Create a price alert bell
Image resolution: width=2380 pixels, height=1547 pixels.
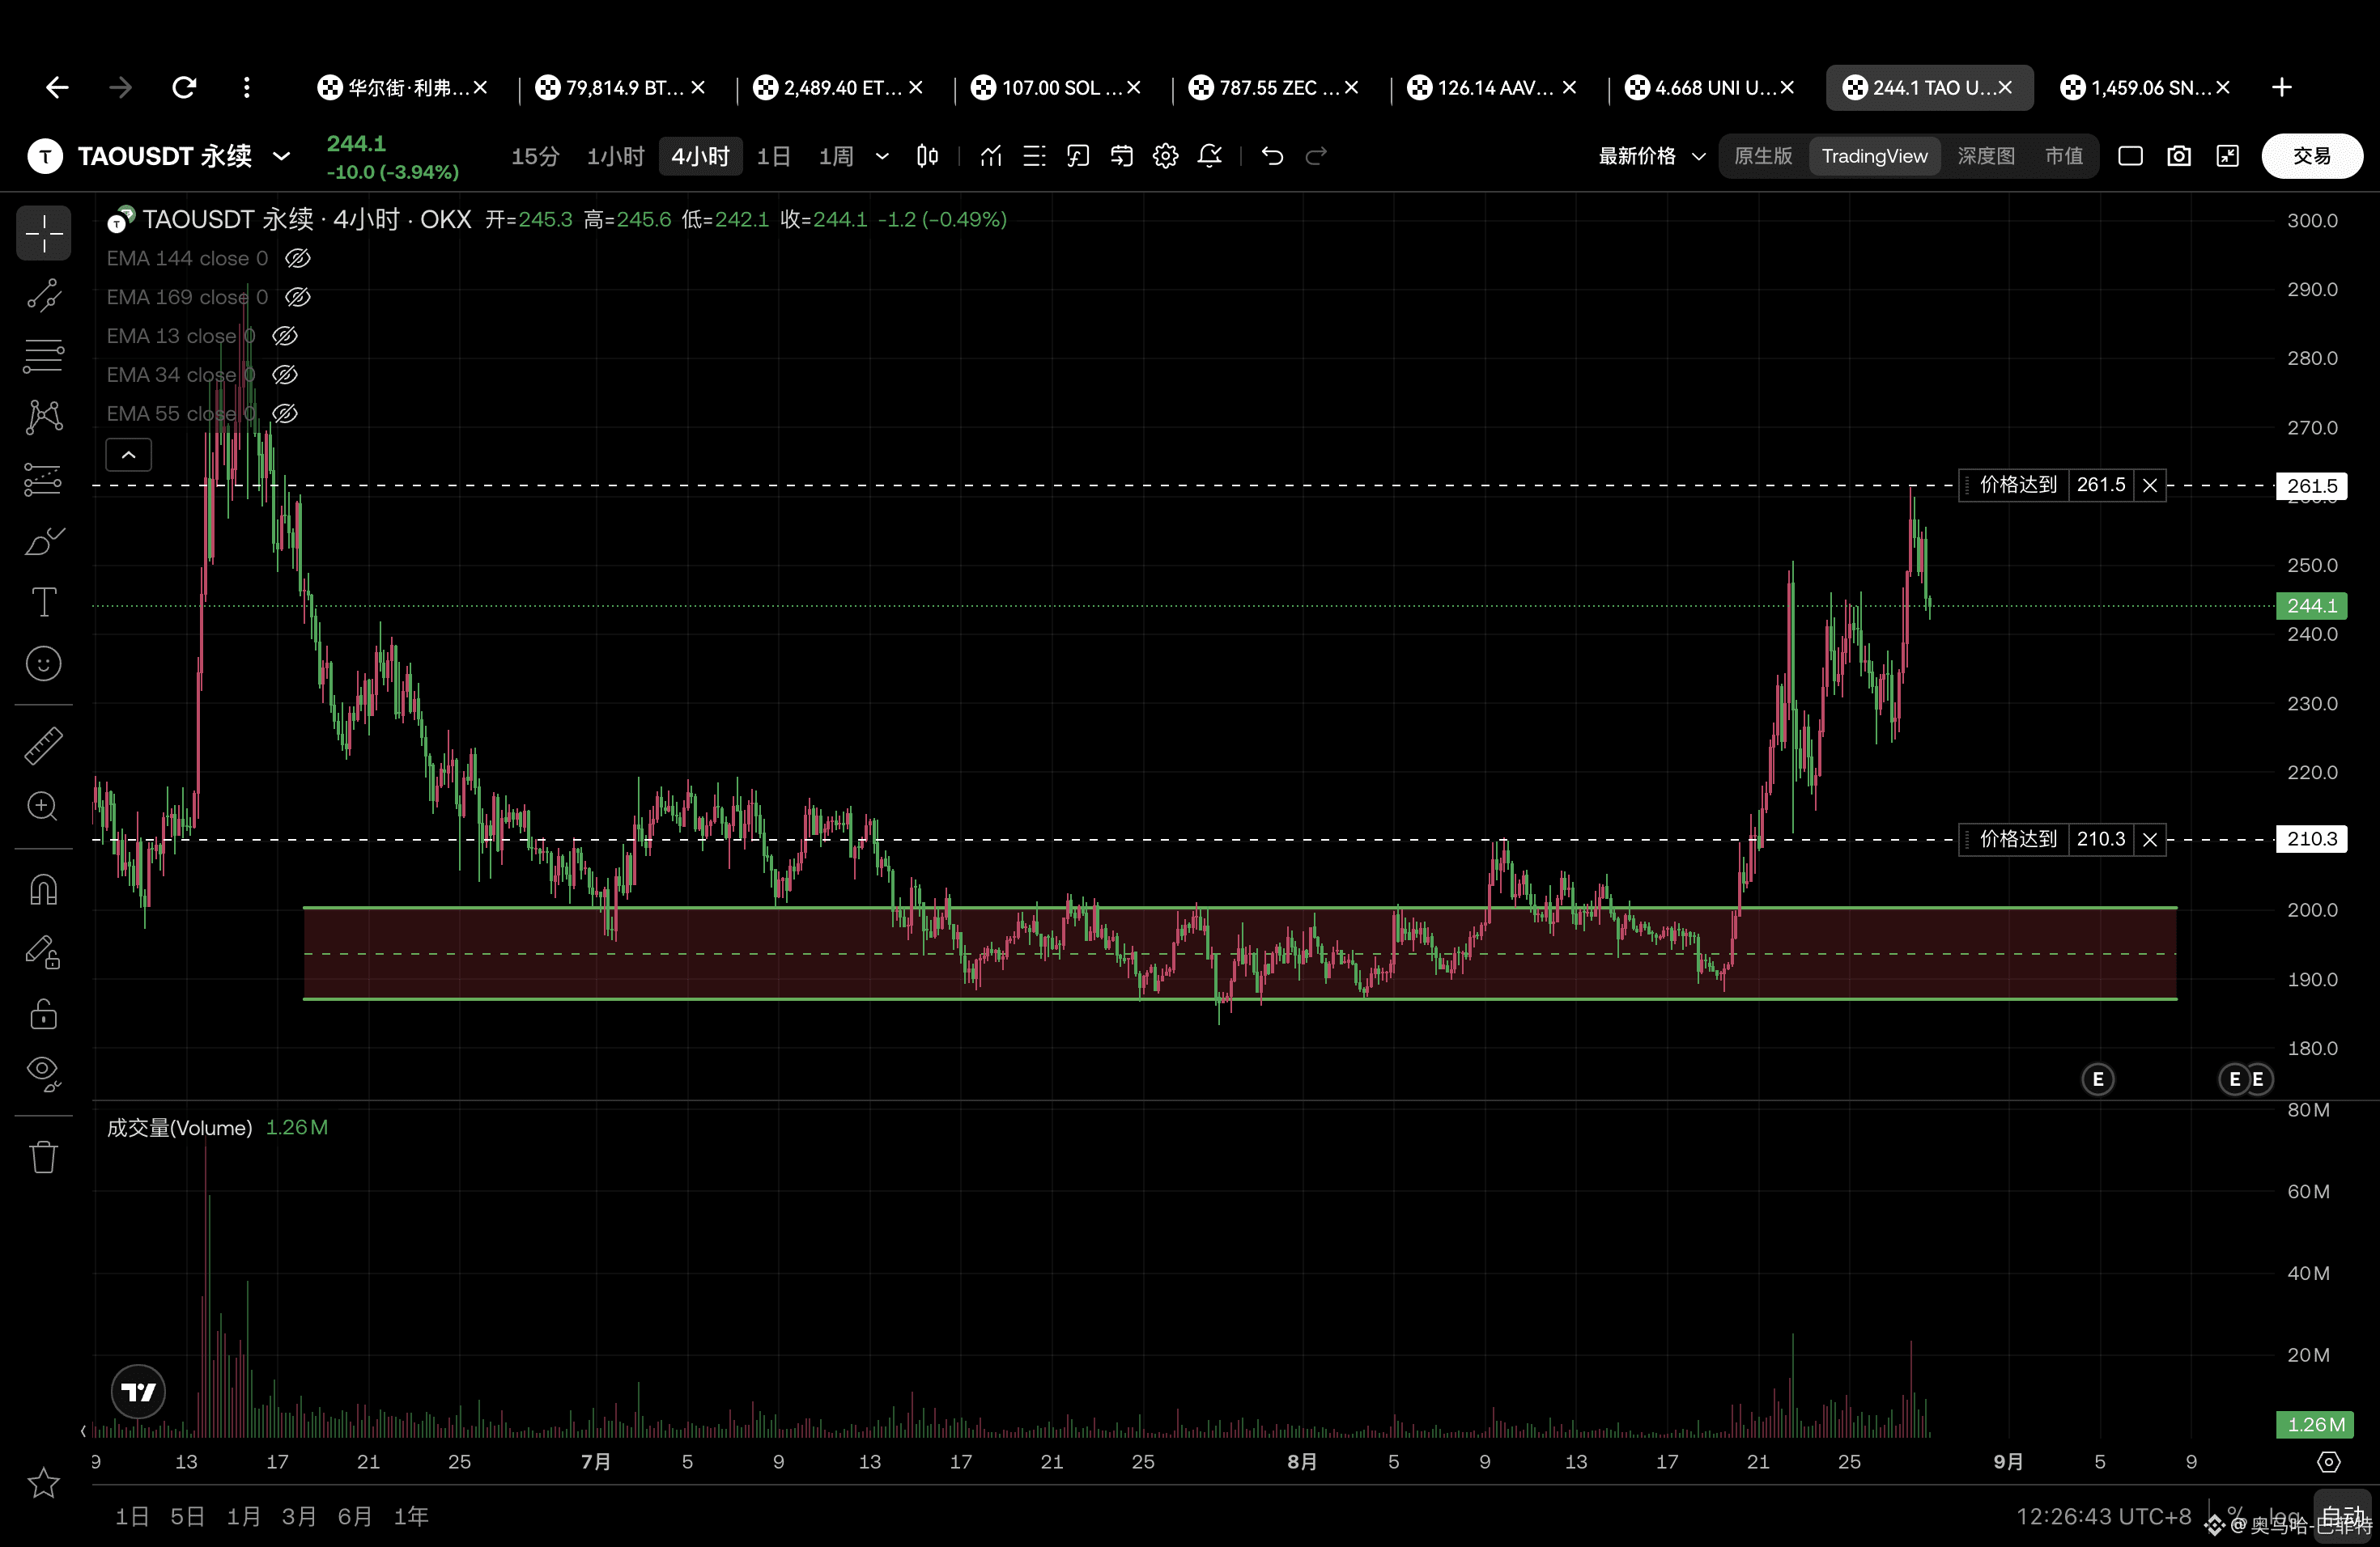[x=1209, y=156]
